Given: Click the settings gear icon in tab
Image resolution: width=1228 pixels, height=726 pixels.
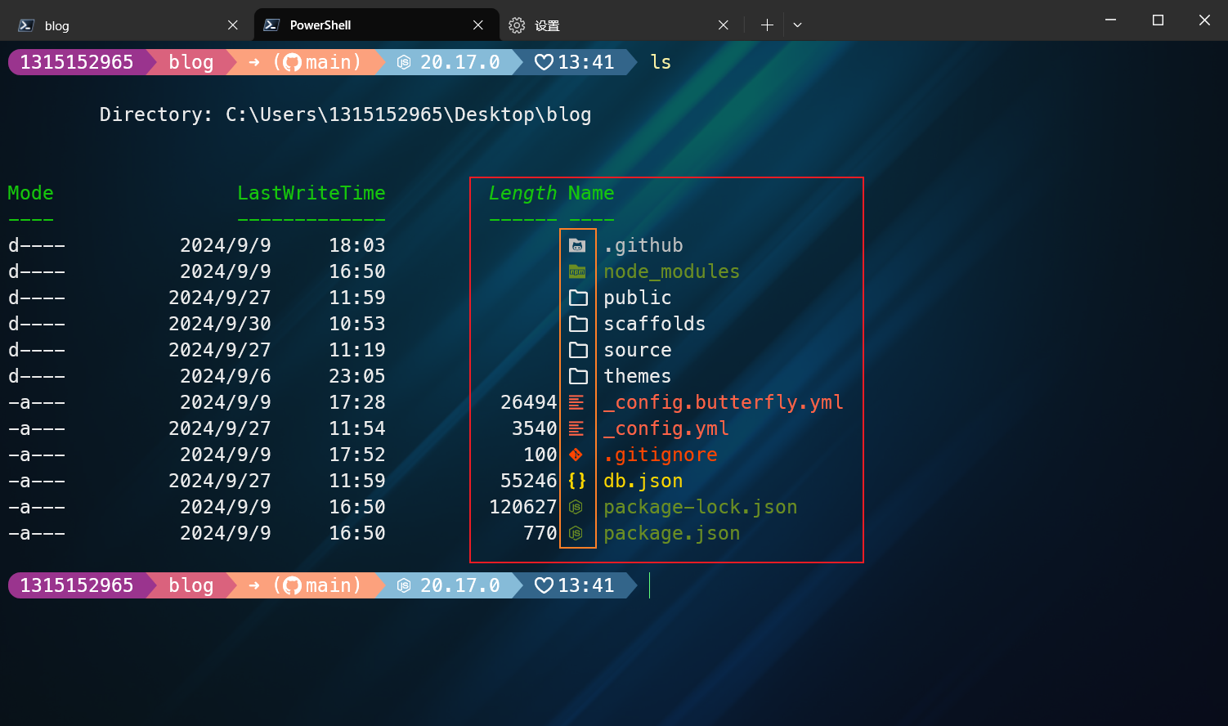Looking at the screenshot, I should point(517,25).
